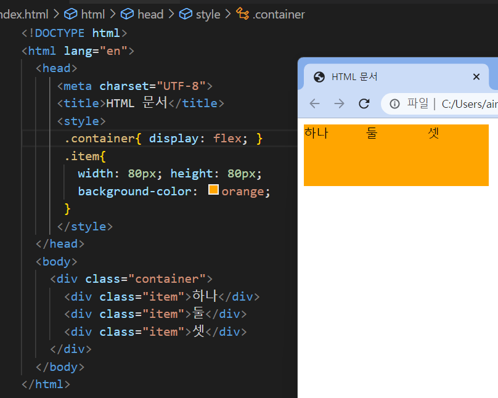Select the html breadcrumb label
Screen dimensions: 498x398
point(92,15)
